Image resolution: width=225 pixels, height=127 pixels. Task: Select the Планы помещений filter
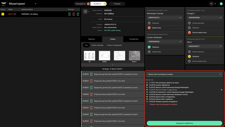114,45
